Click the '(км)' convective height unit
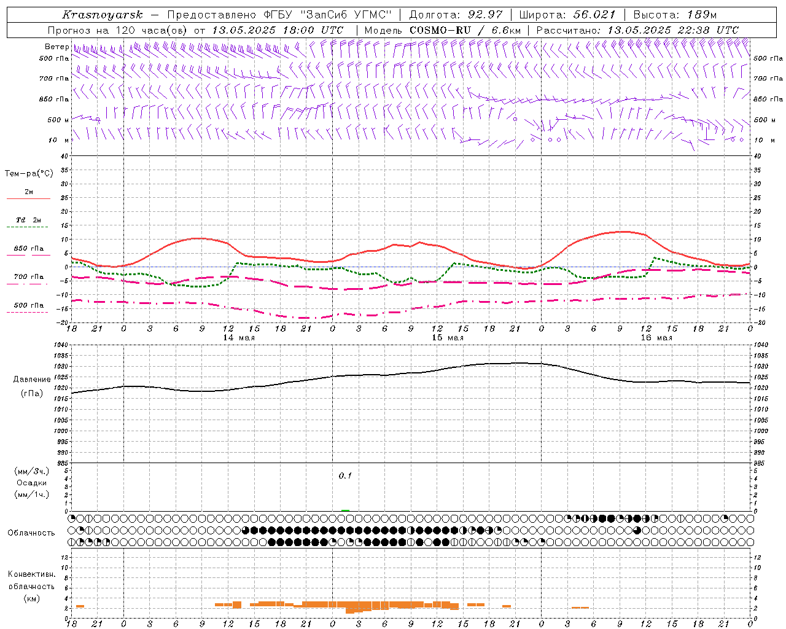 [32, 598]
